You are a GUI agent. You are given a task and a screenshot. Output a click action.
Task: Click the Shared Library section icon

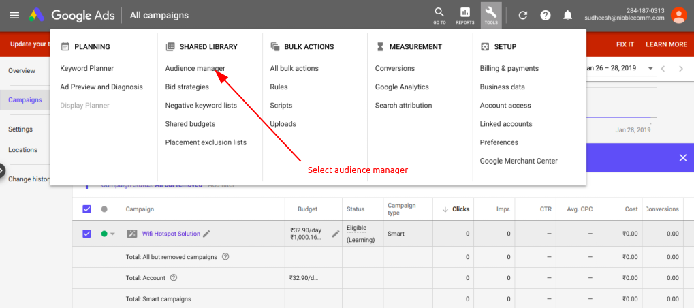[x=170, y=46]
